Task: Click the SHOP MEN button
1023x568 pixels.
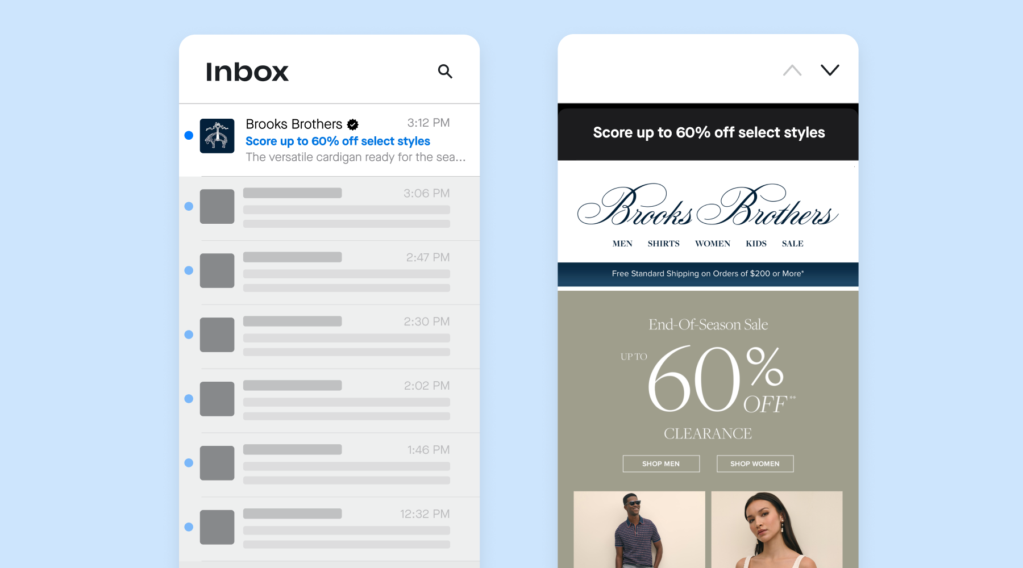Action: coord(660,463)
